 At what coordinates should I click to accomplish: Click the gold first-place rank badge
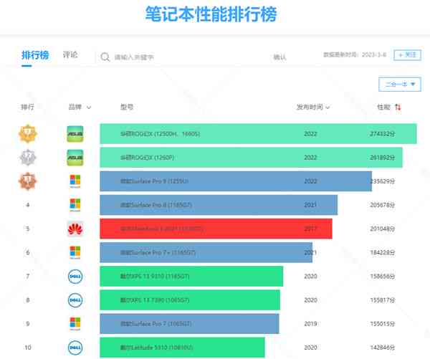[x=28, y=134]
